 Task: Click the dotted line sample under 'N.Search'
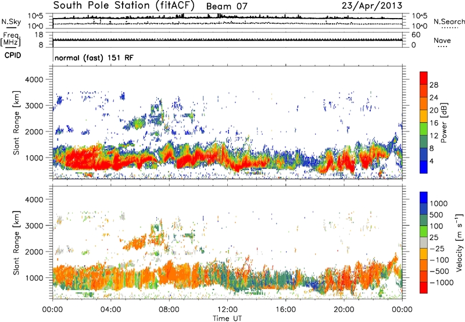tap(450, 28)
